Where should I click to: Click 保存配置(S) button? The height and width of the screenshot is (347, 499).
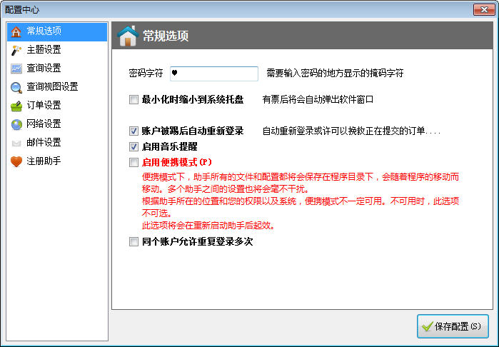coord(453,326)
